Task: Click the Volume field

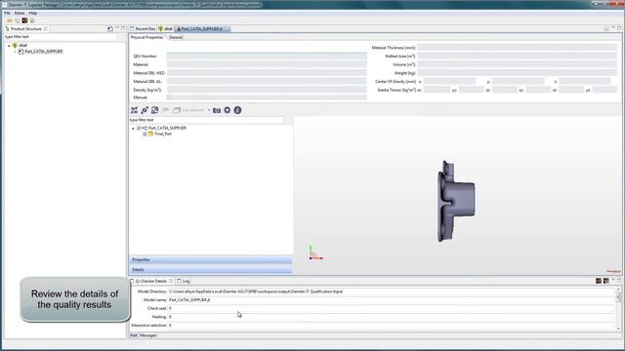Action: [518, 64]
